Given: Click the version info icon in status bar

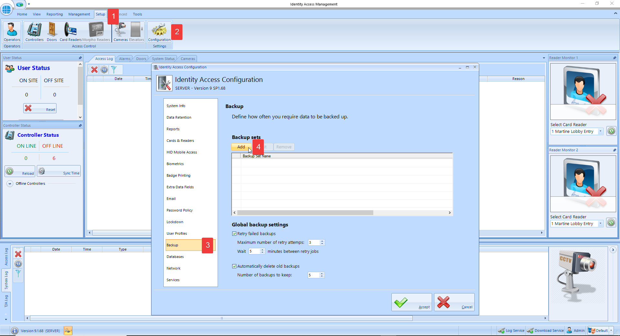Looking at the screenshot, I should click(15, 331).
